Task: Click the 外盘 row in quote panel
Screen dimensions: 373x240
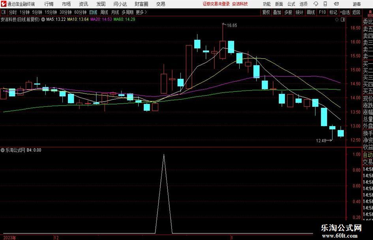Action: [368, 126]
